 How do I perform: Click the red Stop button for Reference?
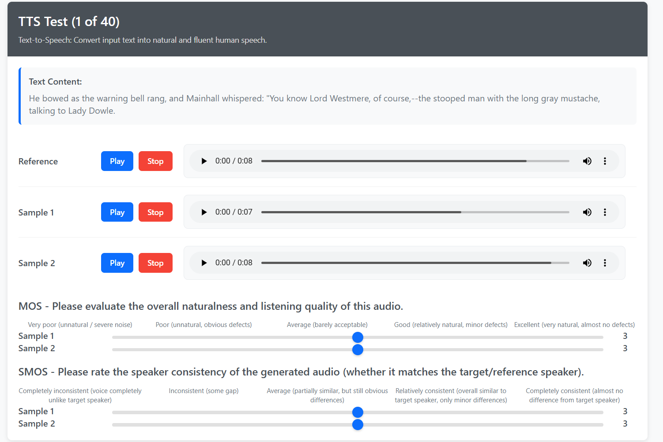(x=155, y=161)
